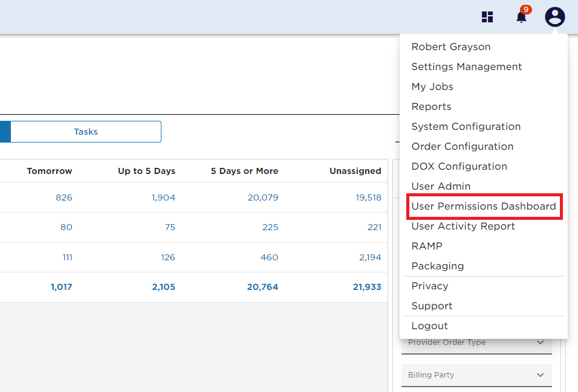Viewport: 578px width, 392px height.
Task: Open System Configuration
Action: pyautogui.click(x=466, y=126)
